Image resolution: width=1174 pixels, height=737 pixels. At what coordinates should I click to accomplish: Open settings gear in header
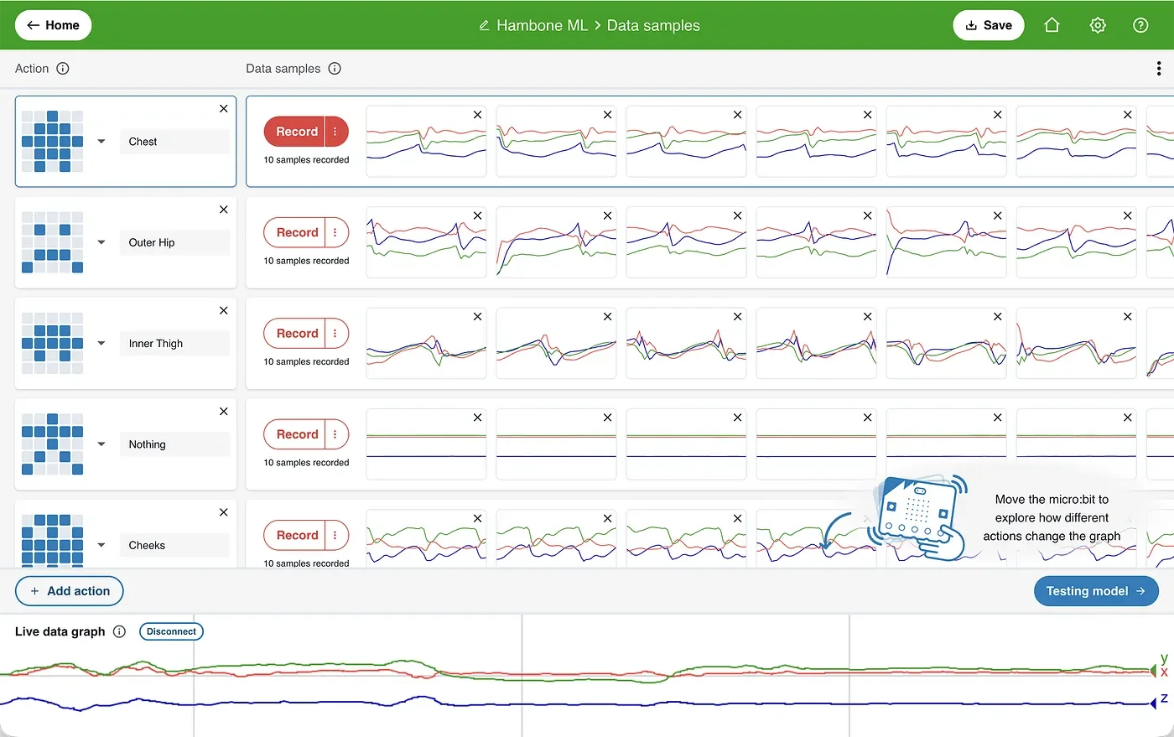pos(1097,25)
